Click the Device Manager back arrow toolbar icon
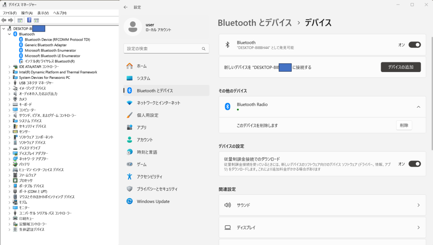 click(x=3, y=20)
